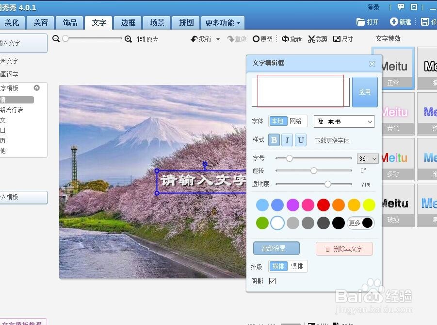The height and width of the screenshot is (325, 437).
Task: Toggle italic style for the text
Action: point(287,140)
